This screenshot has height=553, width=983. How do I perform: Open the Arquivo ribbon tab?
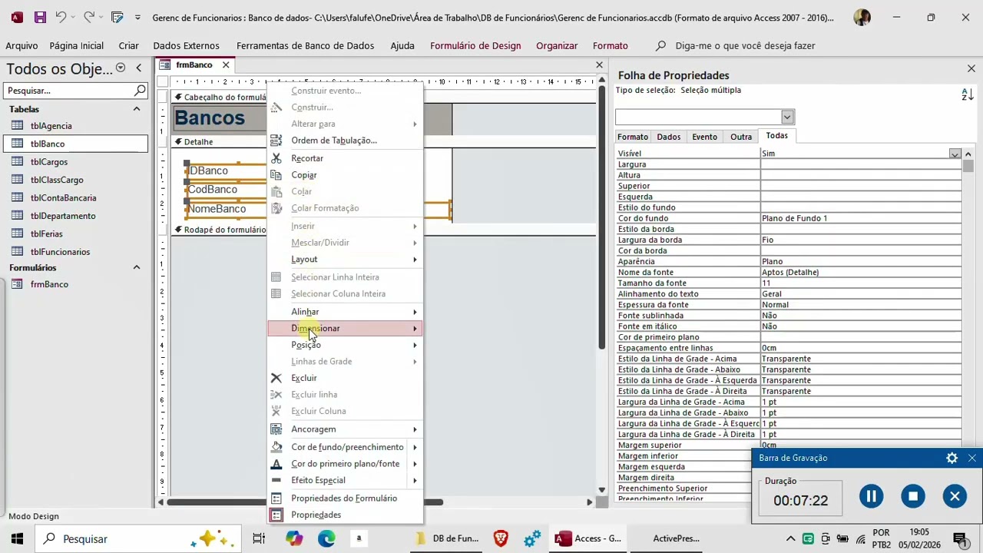[x=22, y=46]
